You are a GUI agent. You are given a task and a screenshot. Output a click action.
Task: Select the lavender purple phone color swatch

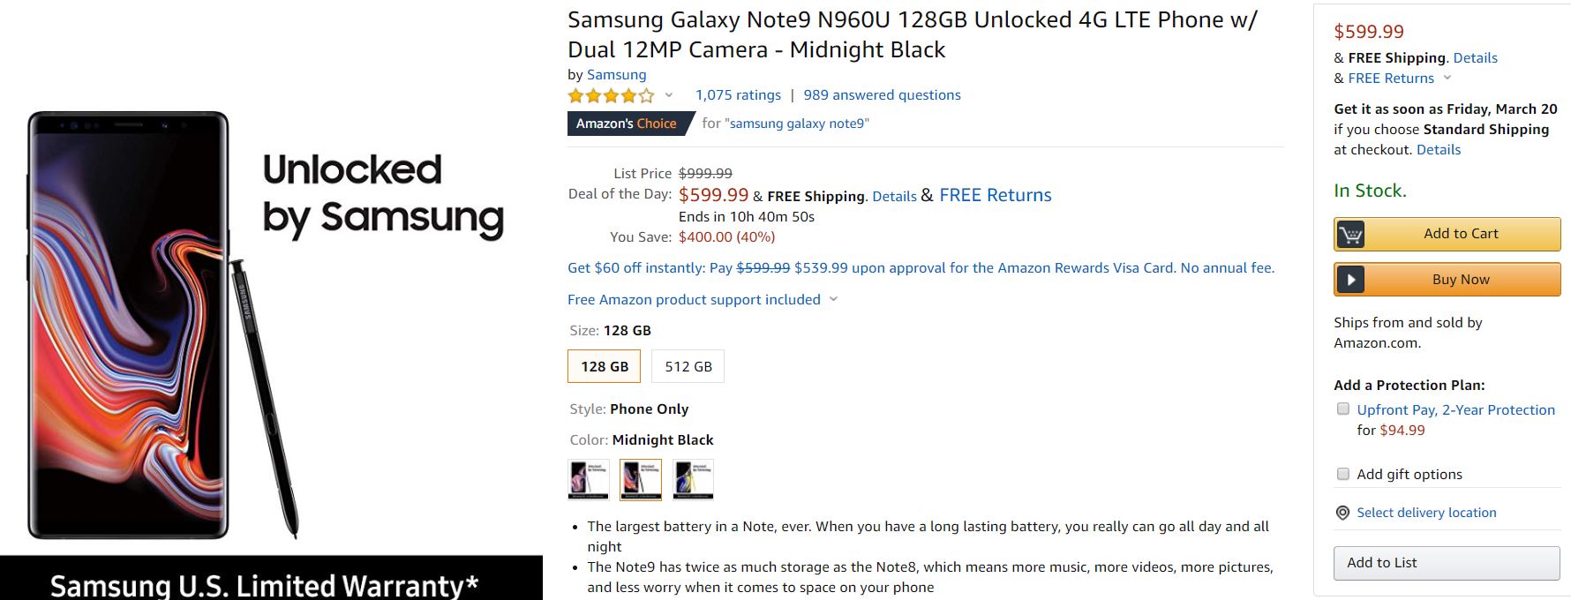[589, 479]
